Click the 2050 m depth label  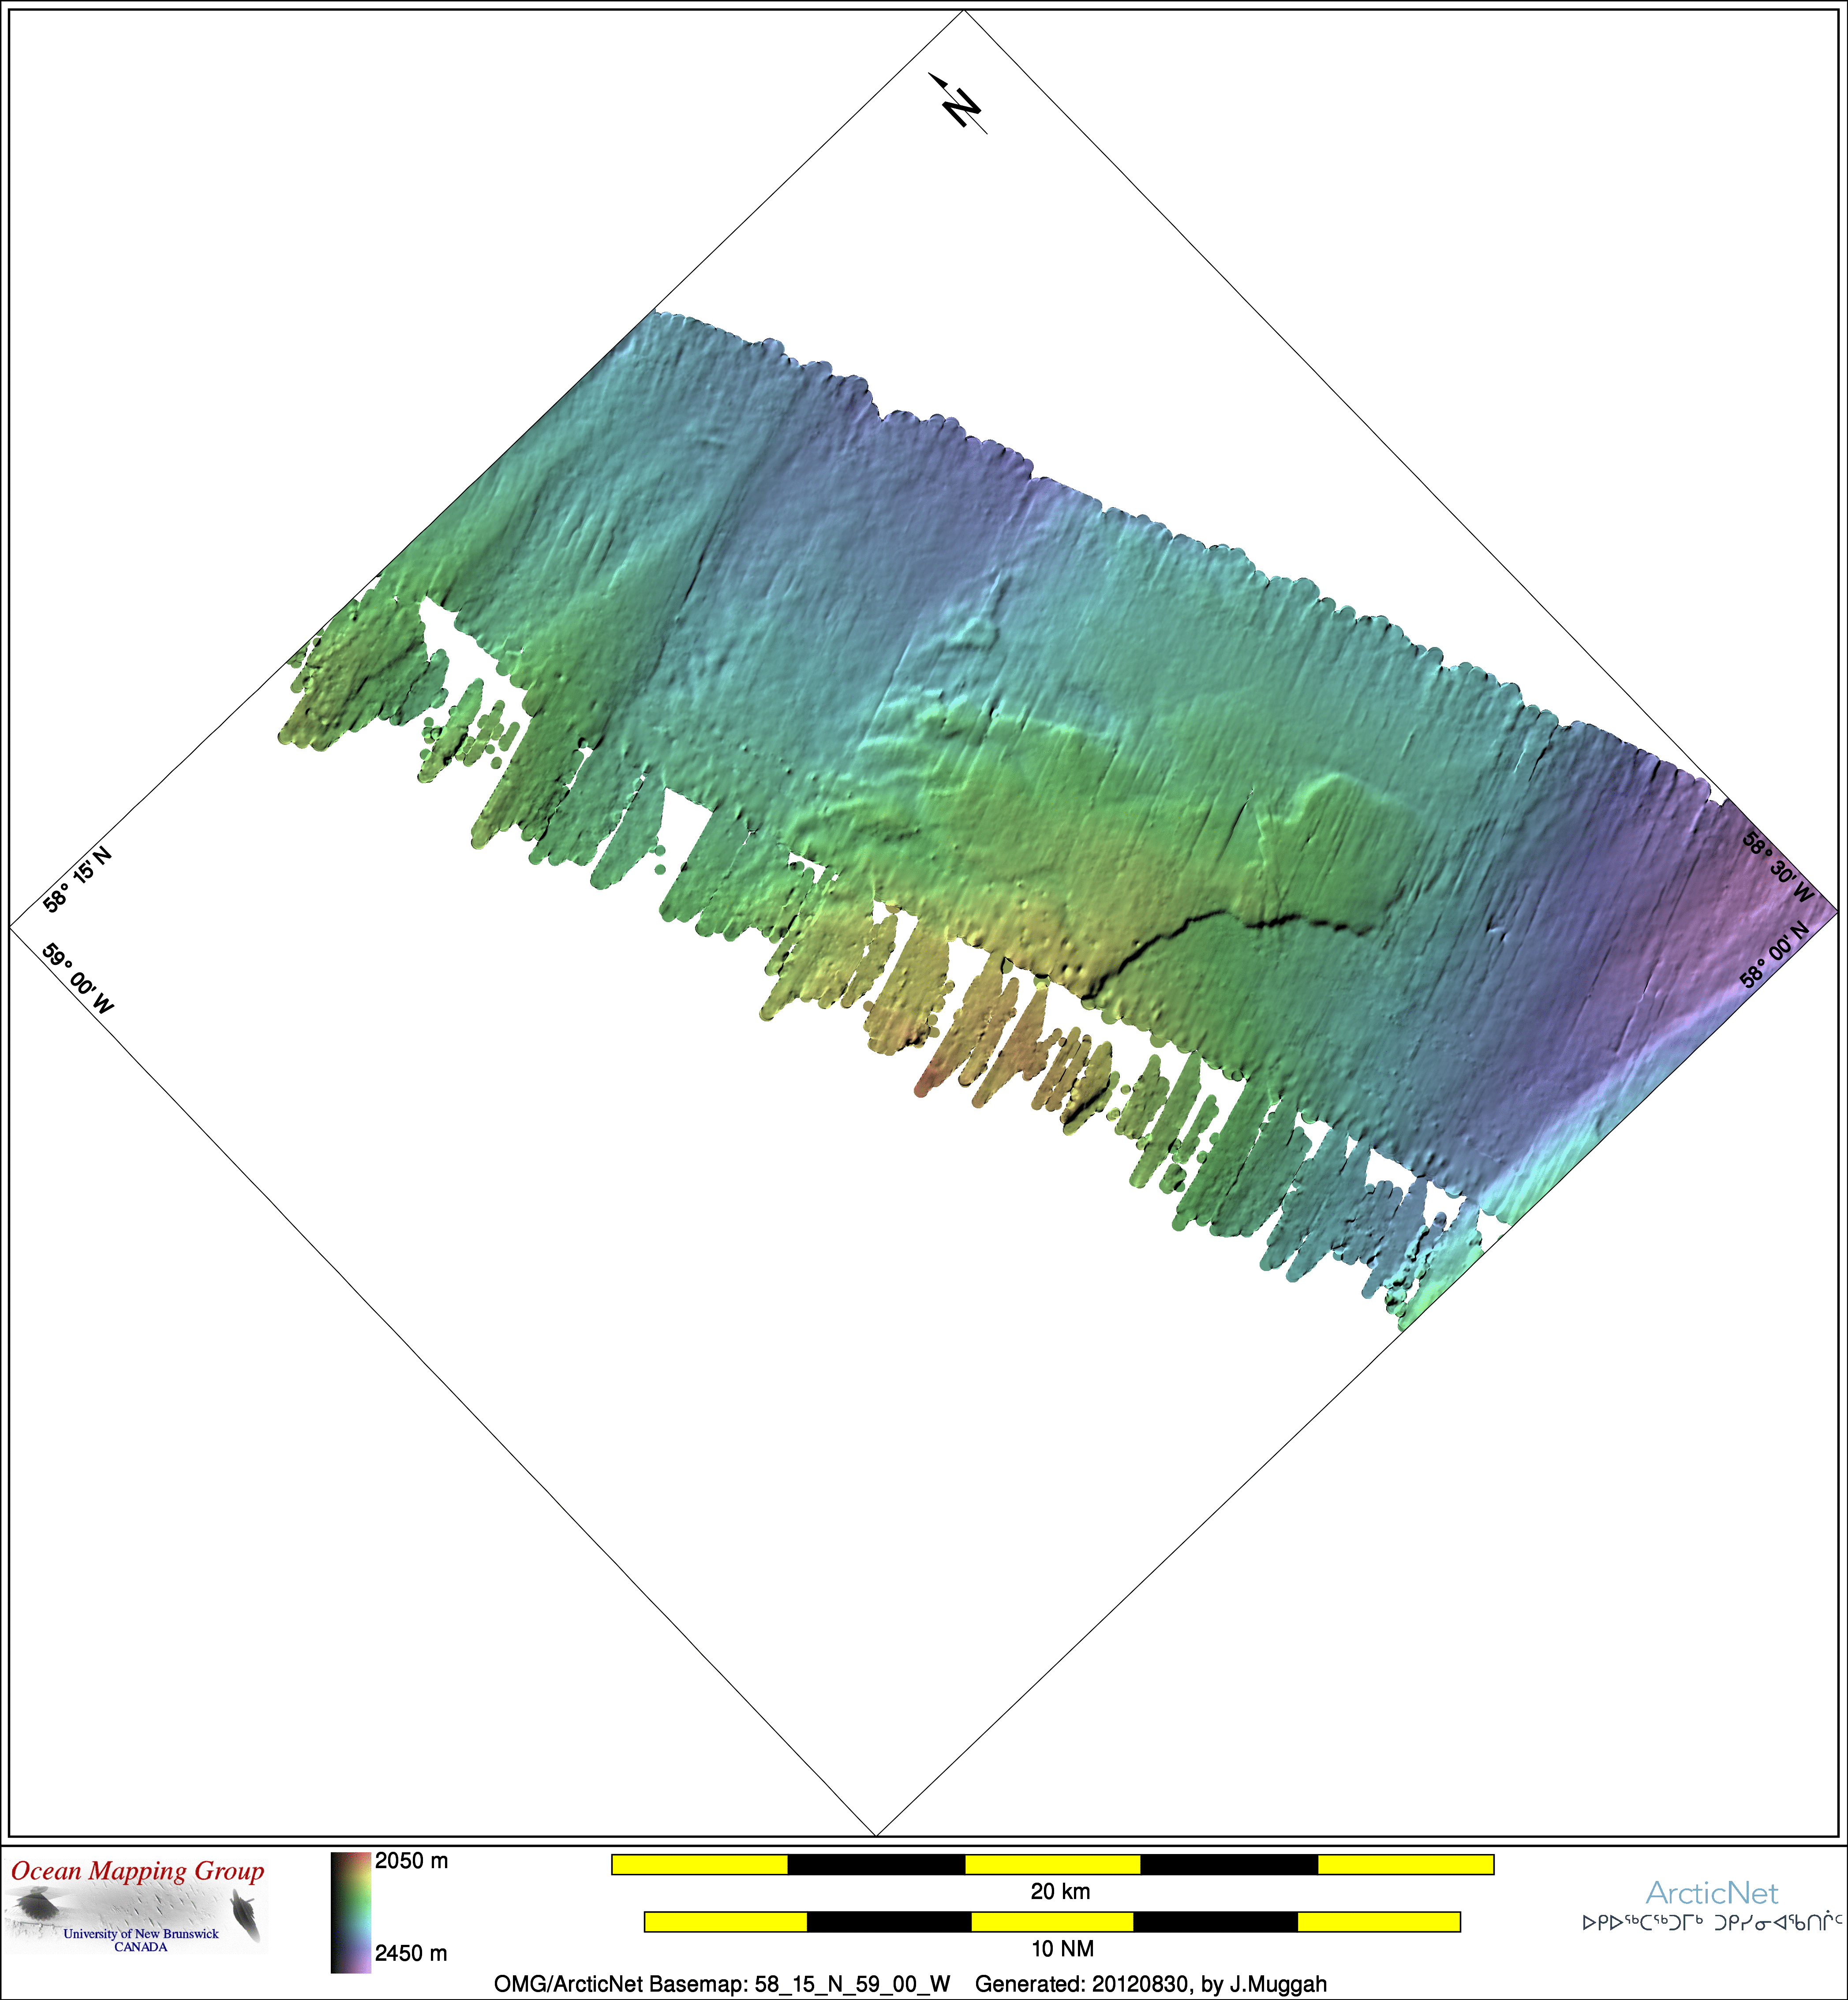click(411, 1861)
